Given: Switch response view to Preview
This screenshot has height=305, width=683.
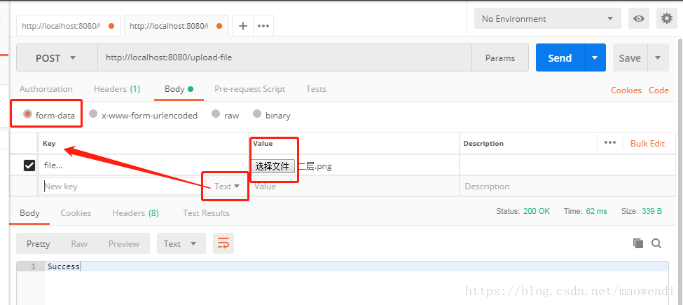Looking at the screenshot, I should (x=124, y=243).
